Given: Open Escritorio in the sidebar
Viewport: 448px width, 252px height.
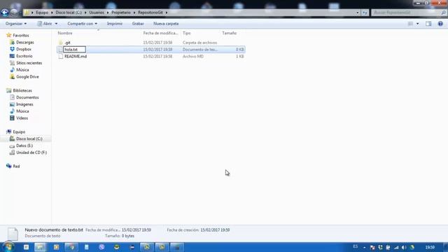Looking at the screenshot, I should point(24,56).
